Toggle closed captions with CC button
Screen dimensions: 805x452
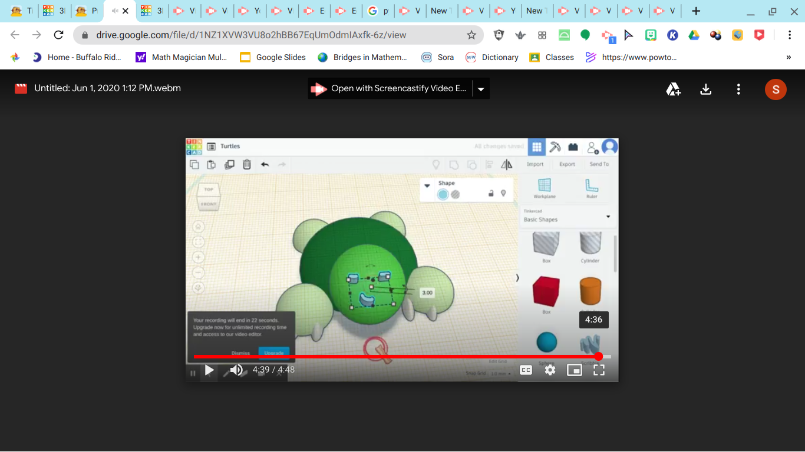(x=526, y=370)
